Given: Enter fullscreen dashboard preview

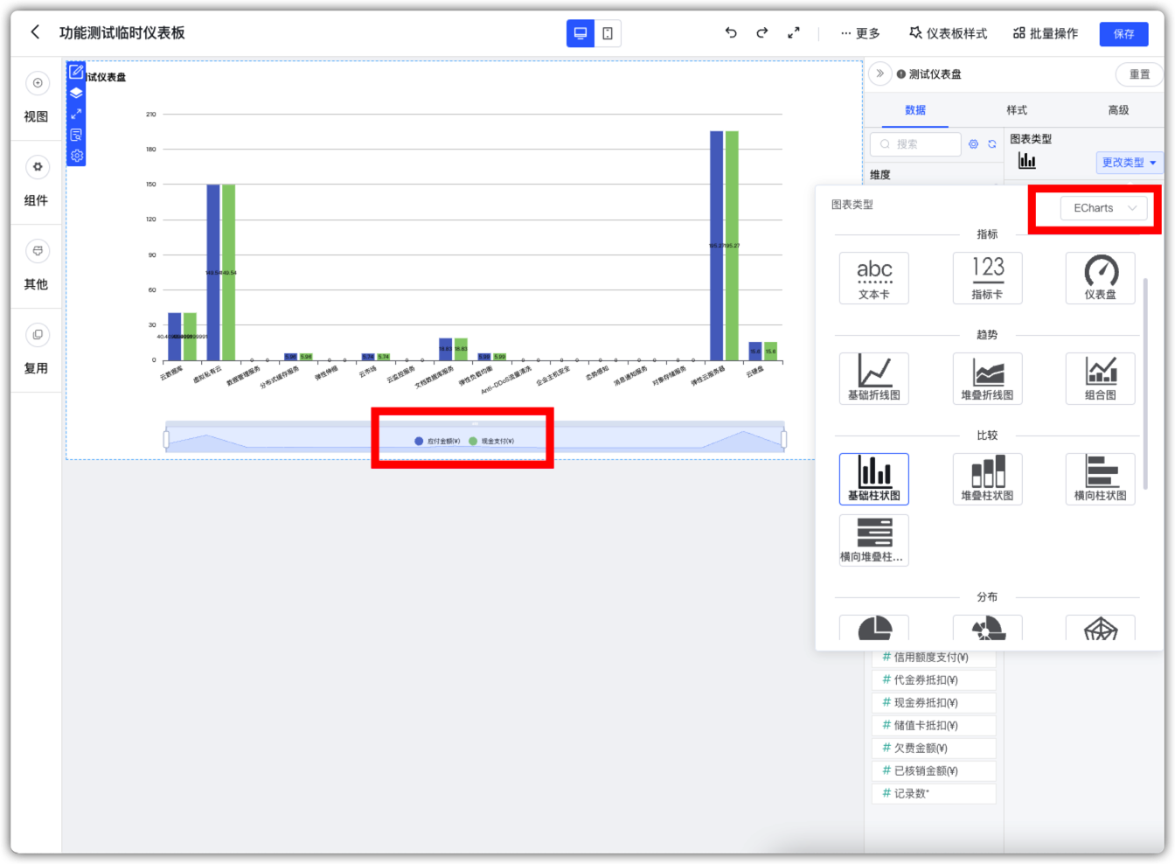Looking at the screenshot, I should click(x=794, y=33).
